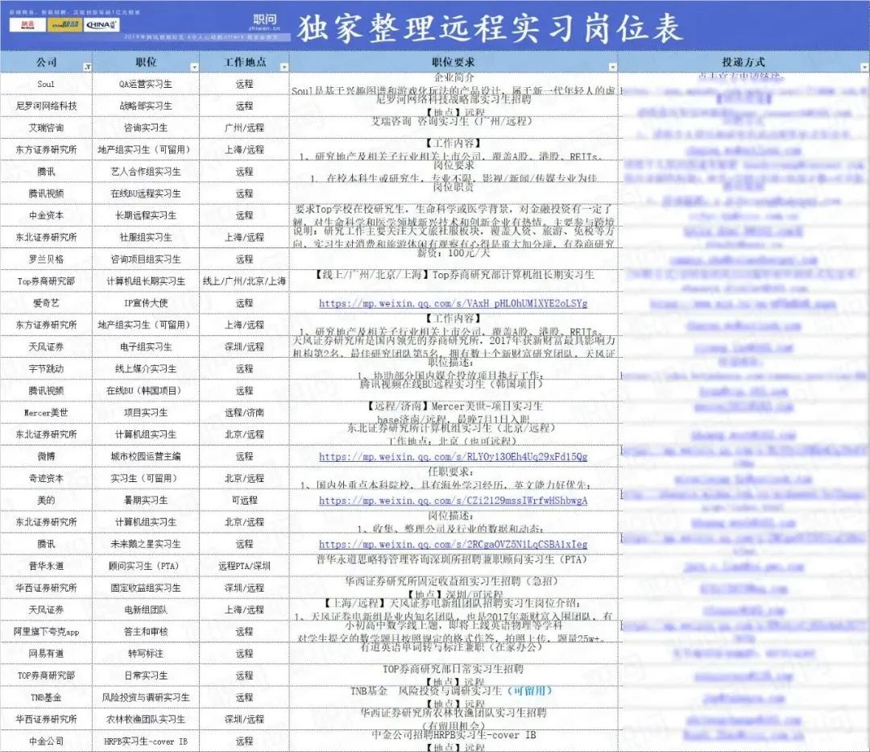
Task: Click the 职问 zhiwen.cn logo
Action: pyautogui.click(x=265, y=23)
